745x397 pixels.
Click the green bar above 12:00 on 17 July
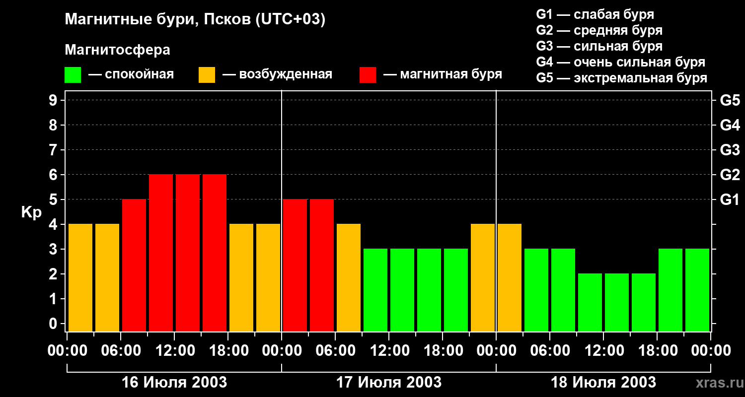(402, 290)
